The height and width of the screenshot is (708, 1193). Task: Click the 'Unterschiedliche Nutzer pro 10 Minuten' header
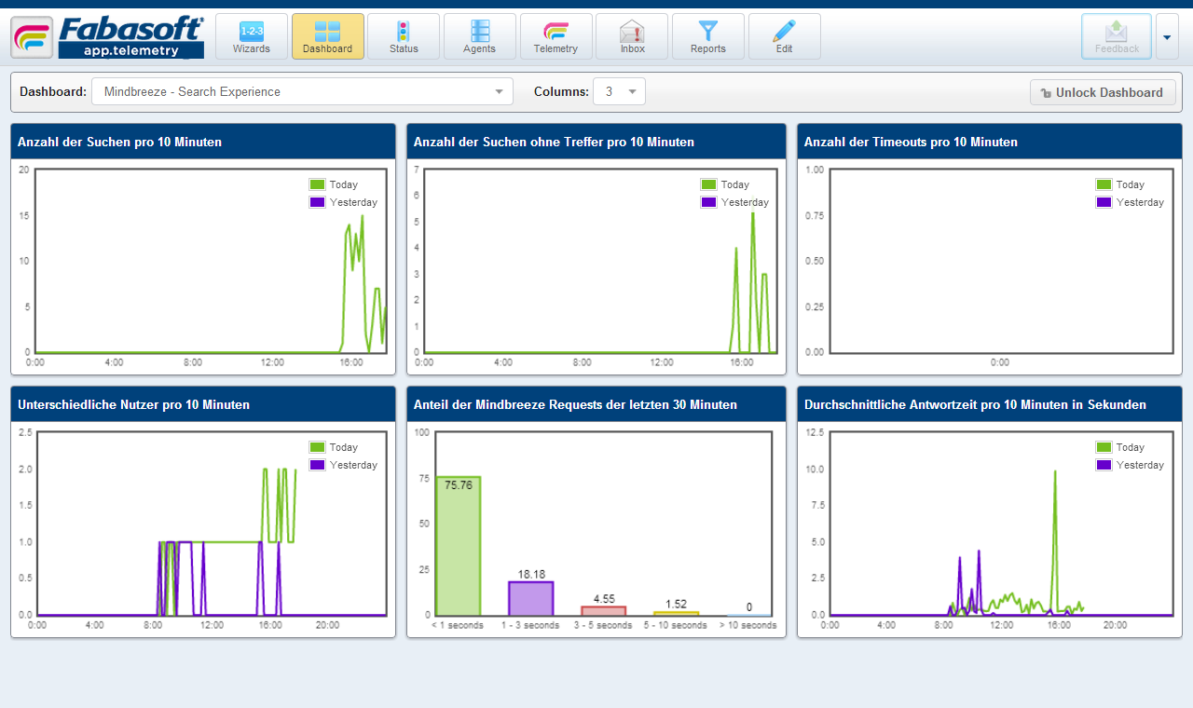(203, 404)
